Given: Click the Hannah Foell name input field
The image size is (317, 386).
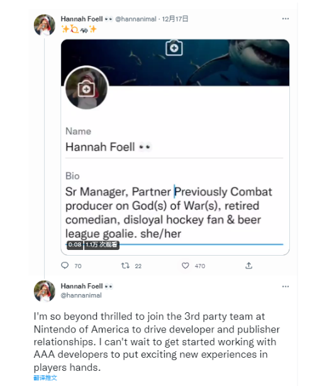Looking at the screenshot, I should [174, 147].
